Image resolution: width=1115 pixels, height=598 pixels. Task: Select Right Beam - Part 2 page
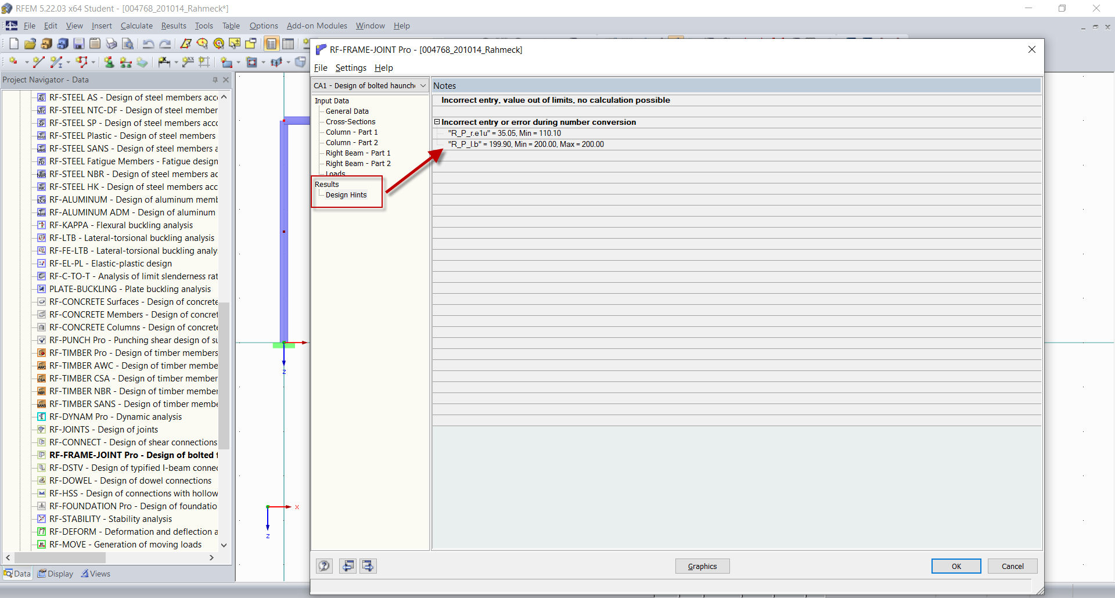click(x=358, y=164)
